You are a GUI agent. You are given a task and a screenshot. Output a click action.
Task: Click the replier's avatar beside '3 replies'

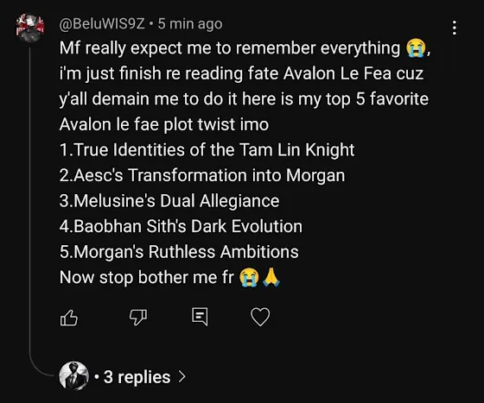(x=73, y=376)
